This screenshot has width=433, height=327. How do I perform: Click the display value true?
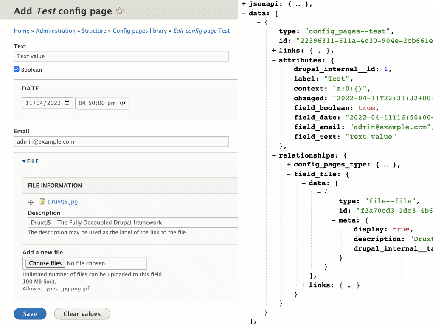click(401, 229)
